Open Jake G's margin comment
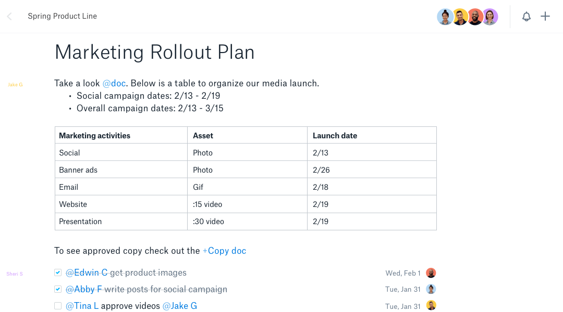The width and height of the screenshot is (563, 312). pyautogui.click(x=15, y=84)
